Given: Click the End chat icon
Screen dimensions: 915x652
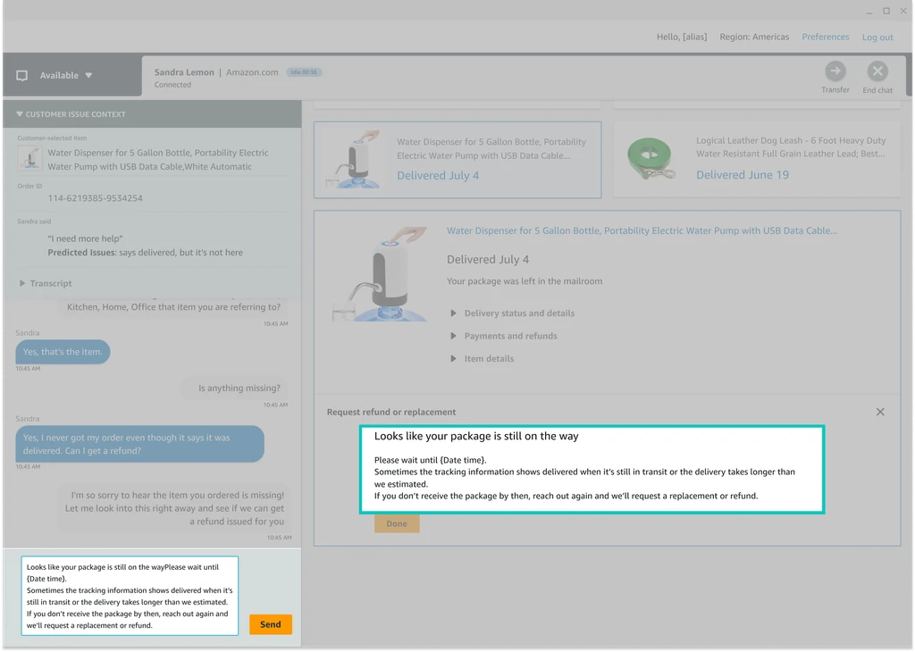Looking at the screenshot, I should 877,71.
